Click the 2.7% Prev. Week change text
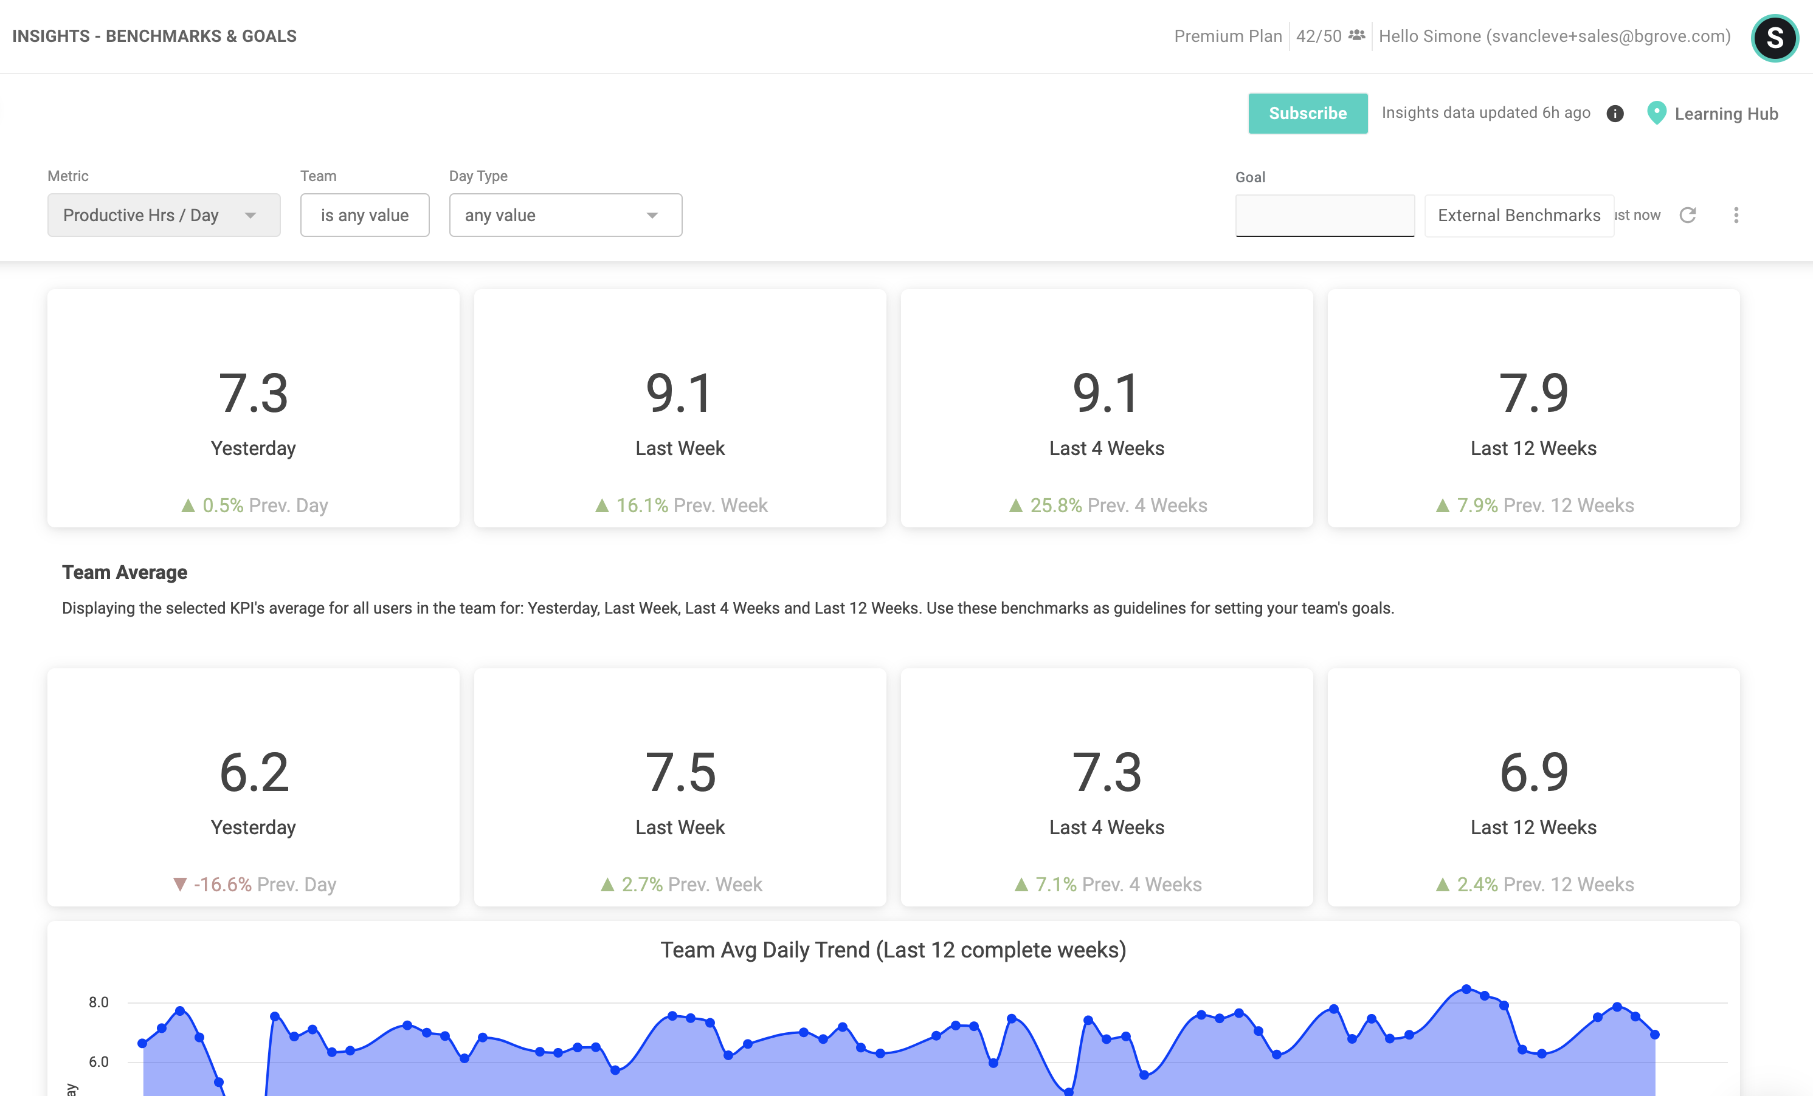Viewport: 1813px width, 1096px height. click(680, 885)
